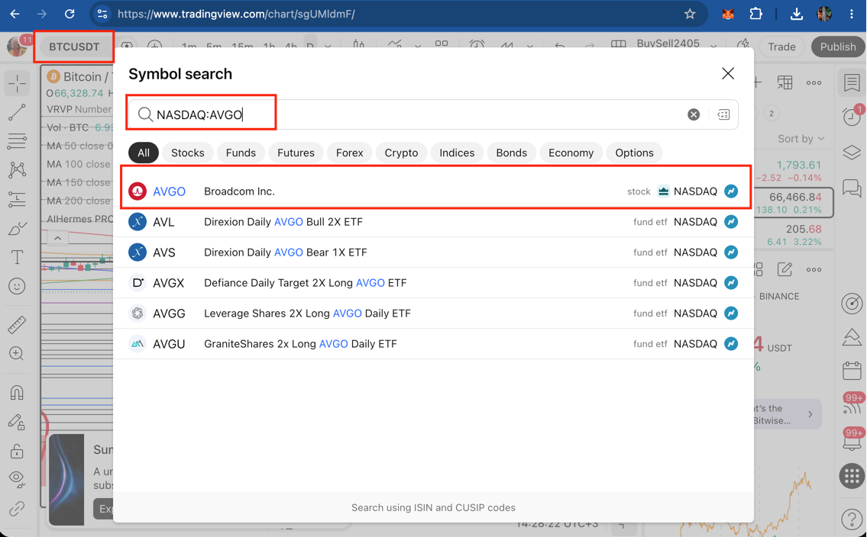This screenshot has width=867, height=537.
Task: Choose AVL Direxion Bull 2X ETF result
Action: 434,222
